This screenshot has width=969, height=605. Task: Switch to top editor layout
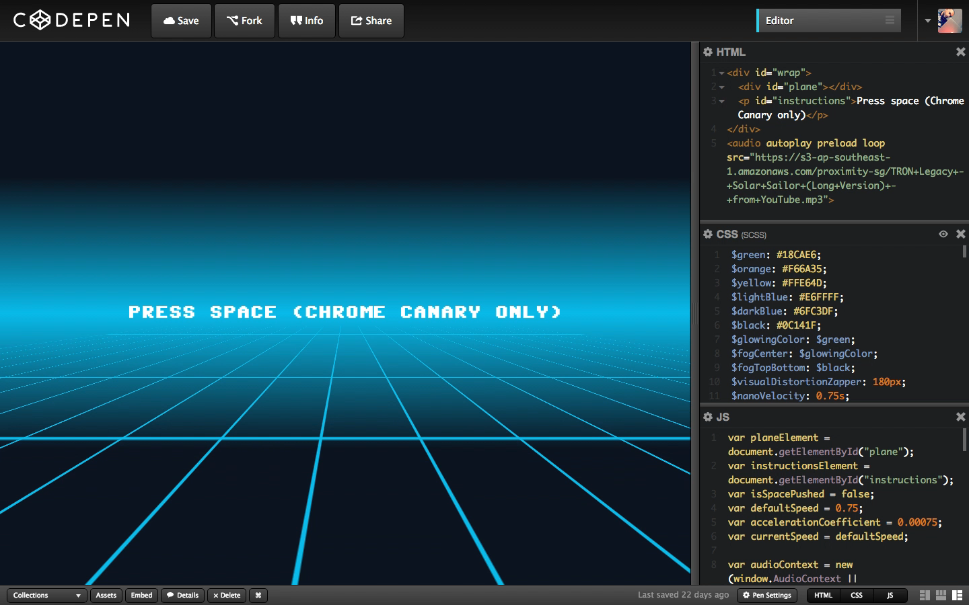(x=941, y=595)
